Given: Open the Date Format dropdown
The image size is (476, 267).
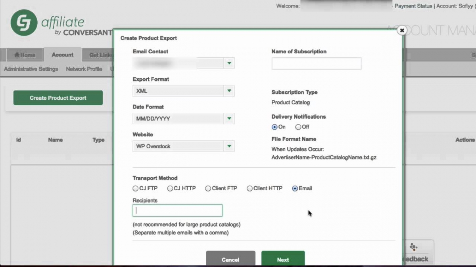Looking at the screenshot, I should [x=229, y=119].
